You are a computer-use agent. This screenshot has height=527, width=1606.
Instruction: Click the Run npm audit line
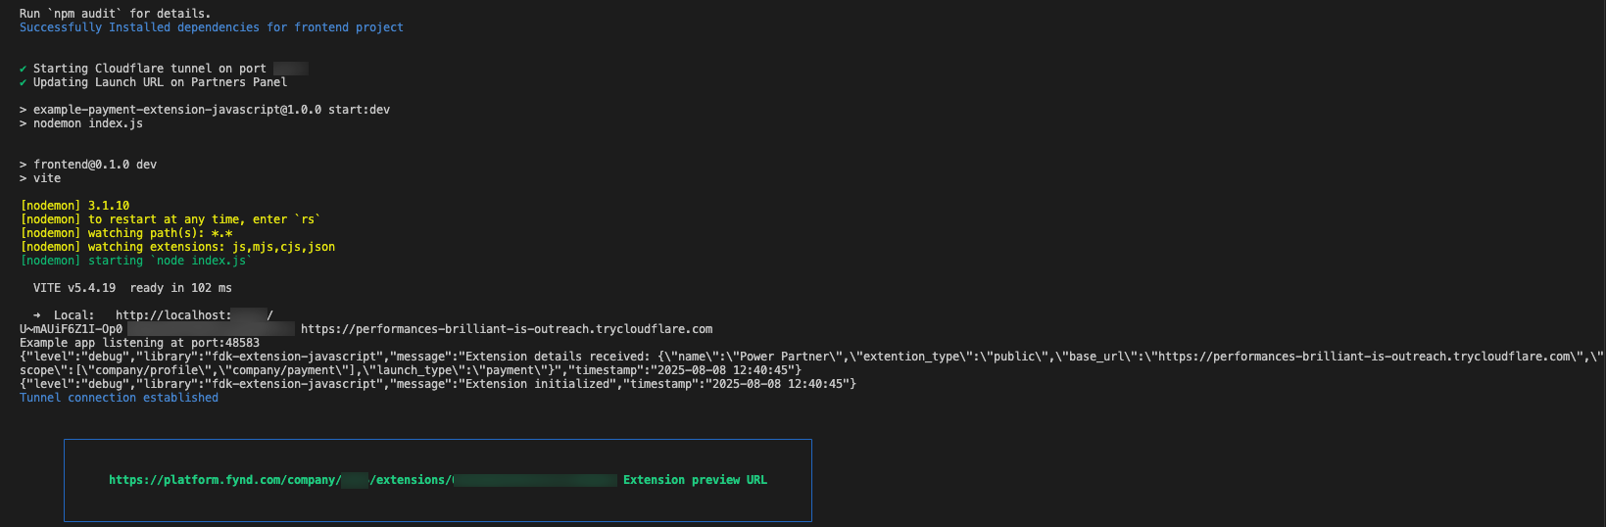click(115, 14)
